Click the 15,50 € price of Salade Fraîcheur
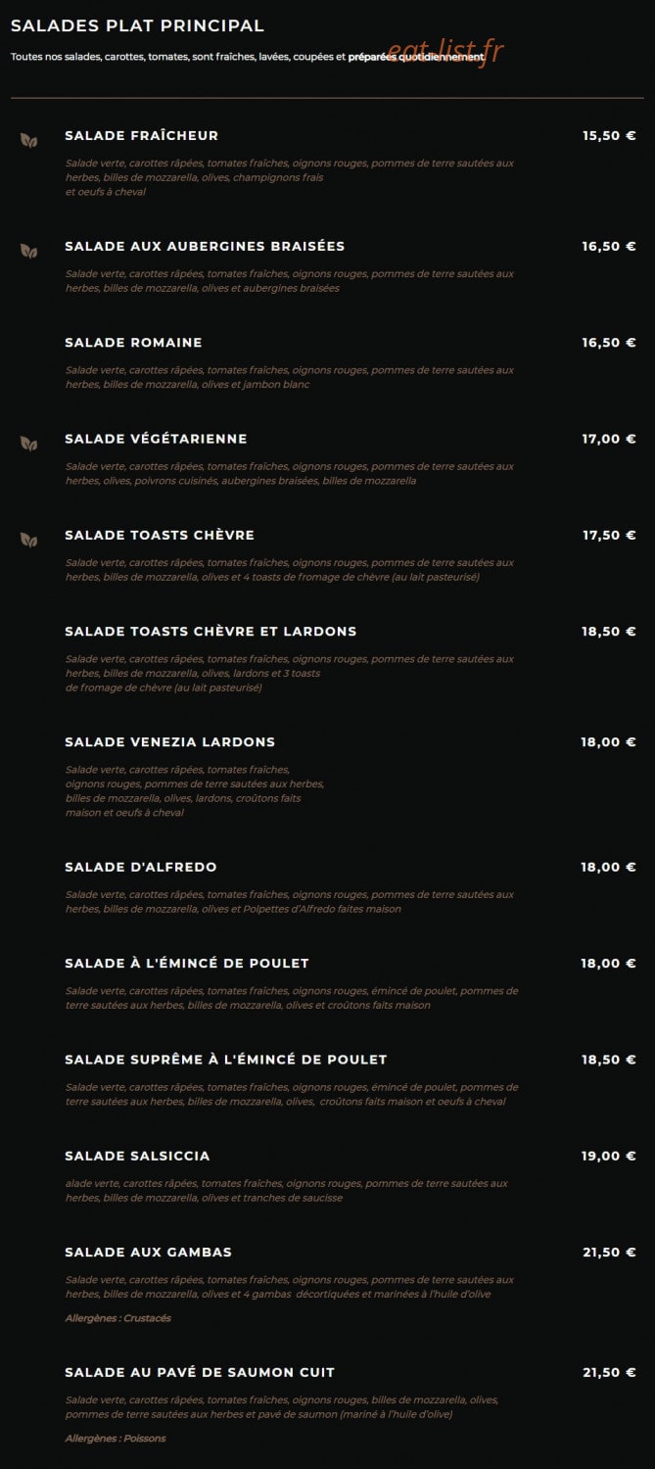The height and width of the screenshot is (1469, 655). pyautogui.click(x=609, y=136)
